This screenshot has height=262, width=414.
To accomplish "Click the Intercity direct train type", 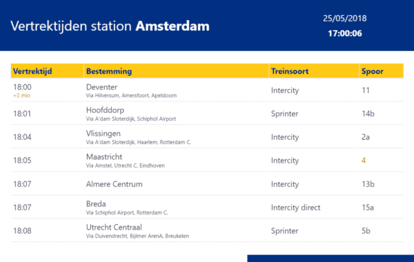I will pos(295,208).
